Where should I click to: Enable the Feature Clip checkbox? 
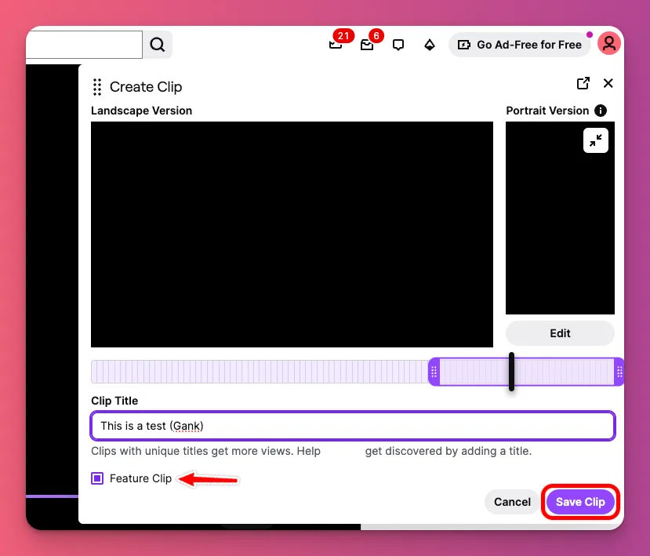[96, 478]
